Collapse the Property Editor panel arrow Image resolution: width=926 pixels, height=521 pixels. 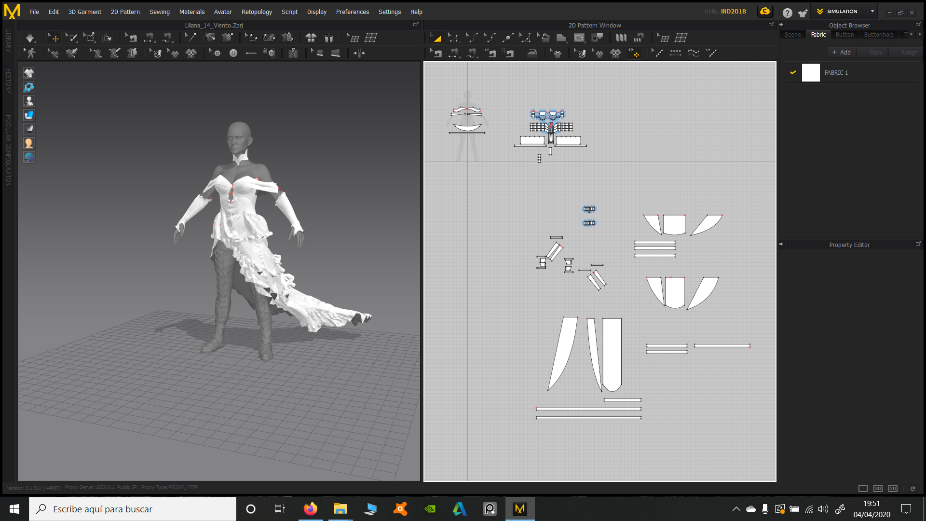(x=781, y=245)
